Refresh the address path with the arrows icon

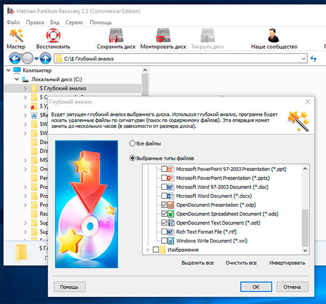313,59
